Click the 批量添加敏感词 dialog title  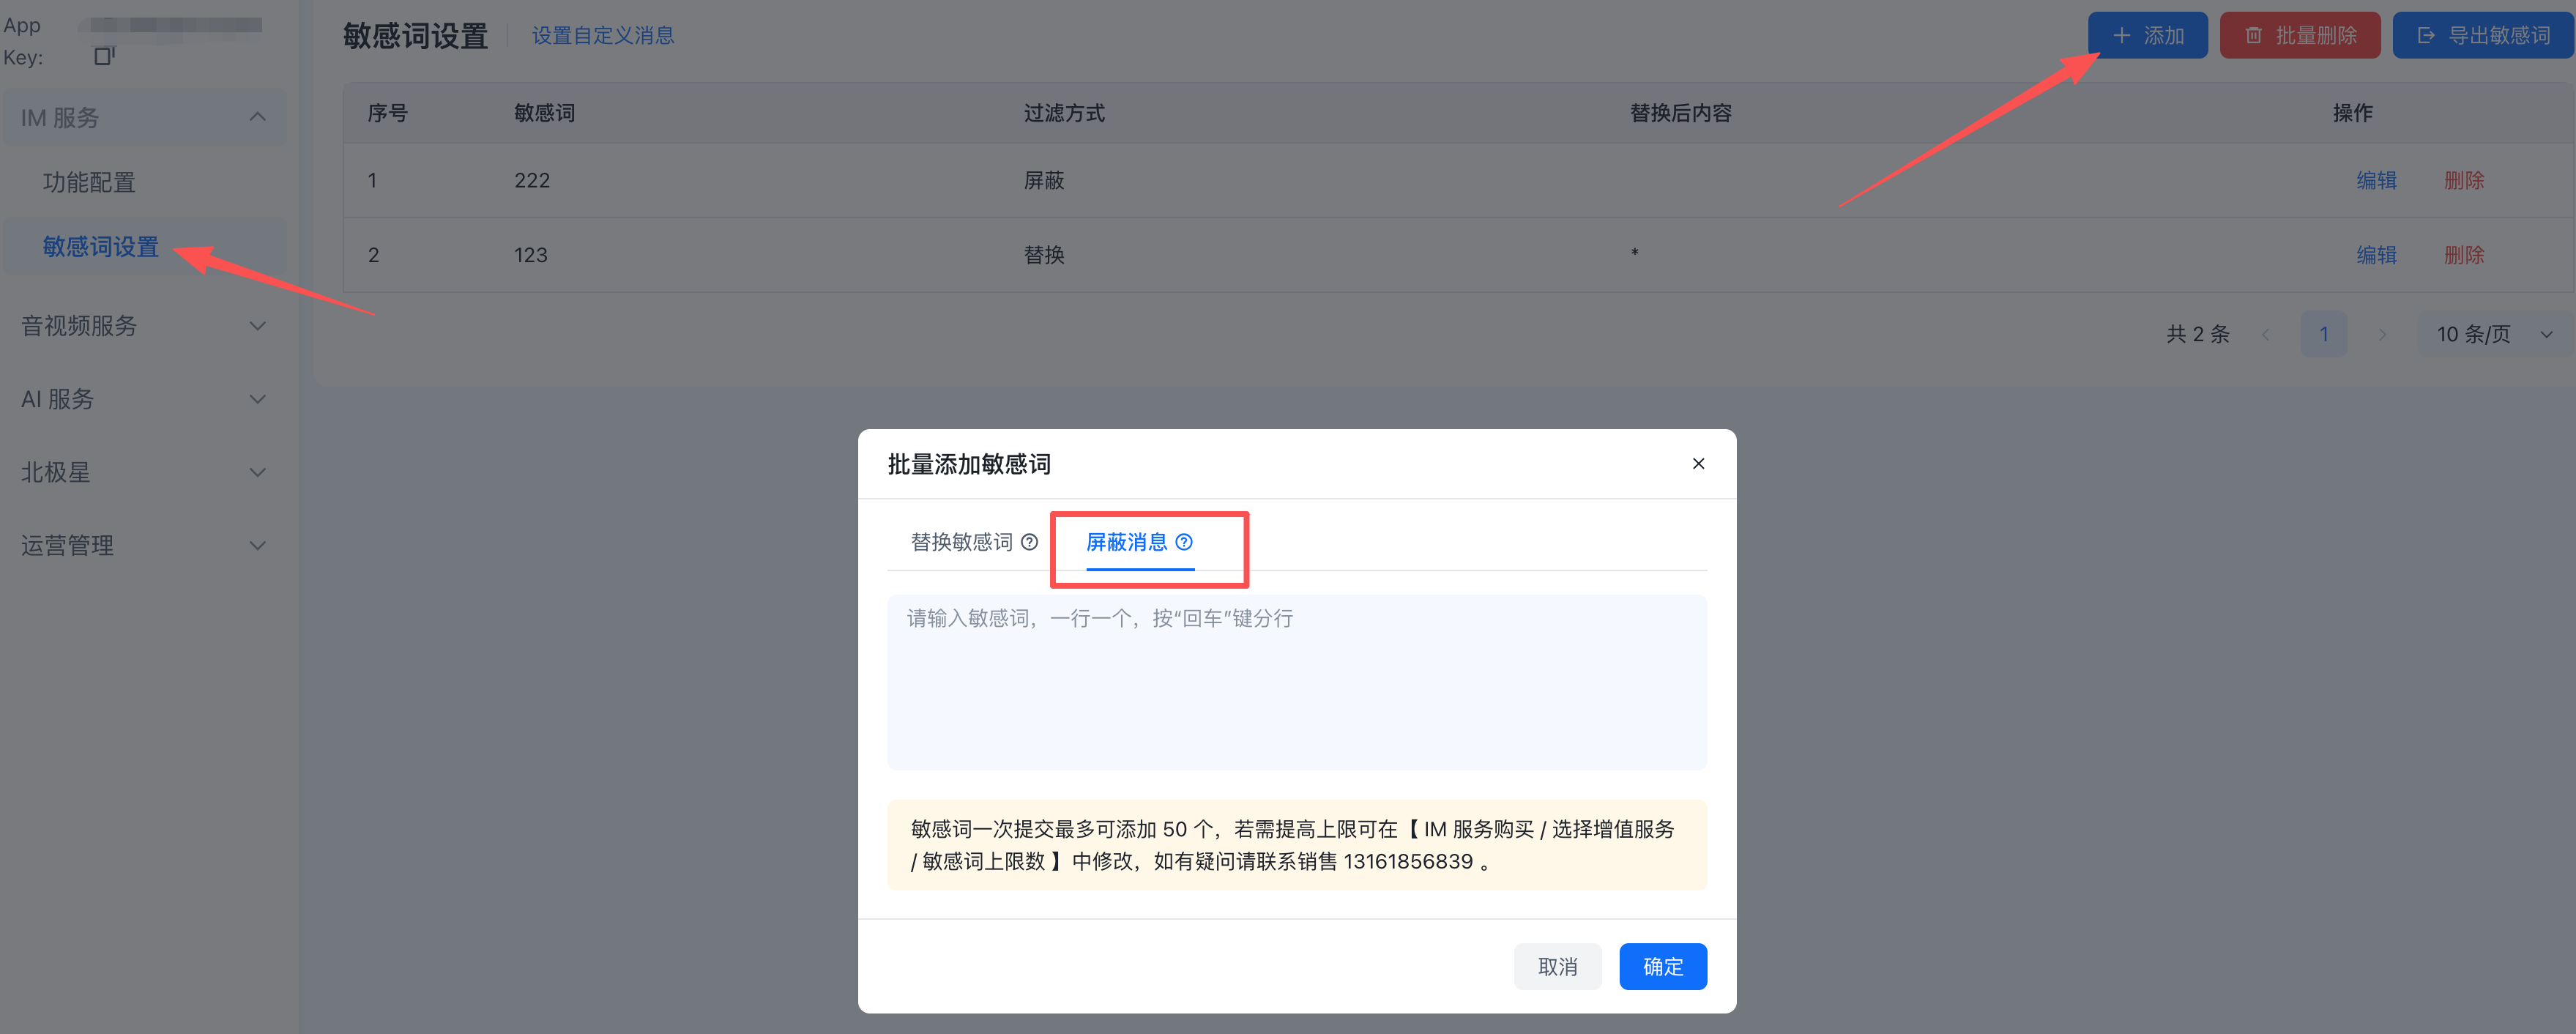[x=969, y=464]
